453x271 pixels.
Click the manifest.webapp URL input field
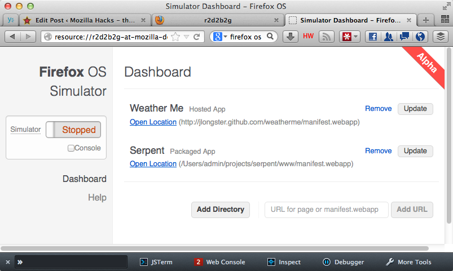point(327,210)
